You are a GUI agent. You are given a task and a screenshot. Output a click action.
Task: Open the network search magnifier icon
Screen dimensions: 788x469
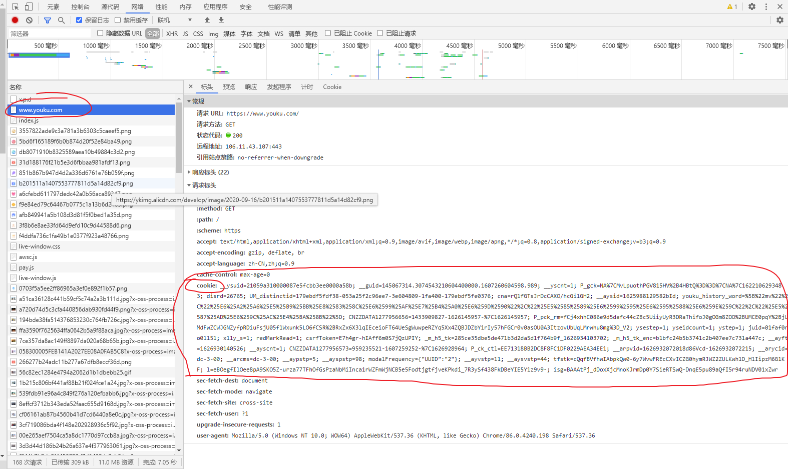(x=62, y=20)
